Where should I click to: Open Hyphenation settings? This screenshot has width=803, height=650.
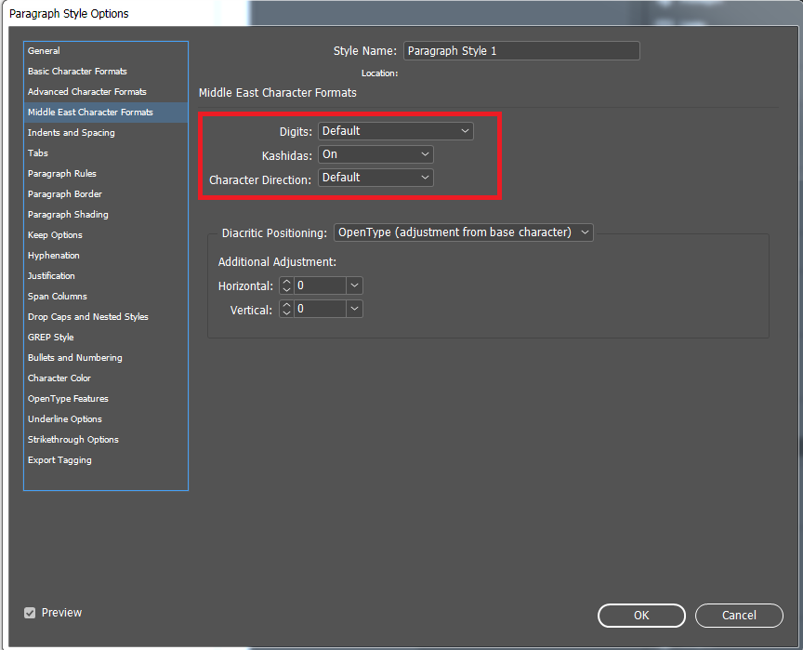(x=106, y=256)
